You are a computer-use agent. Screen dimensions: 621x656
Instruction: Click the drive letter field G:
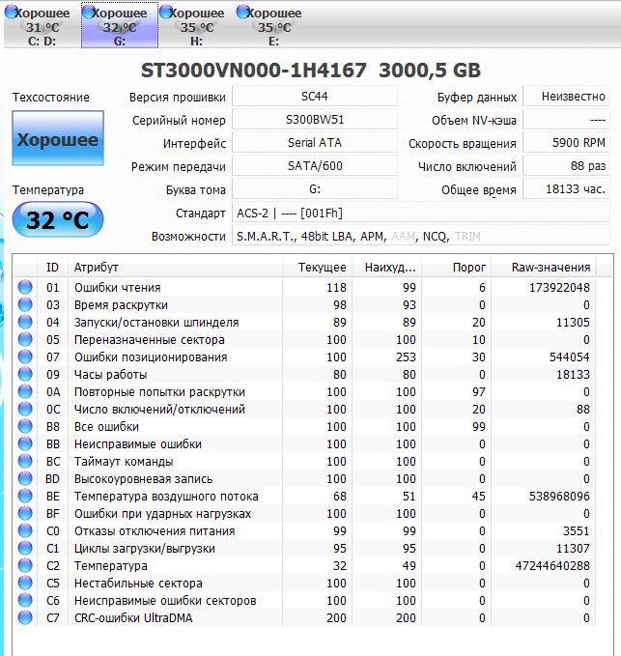pyautogui.click(x=315, y=189)
